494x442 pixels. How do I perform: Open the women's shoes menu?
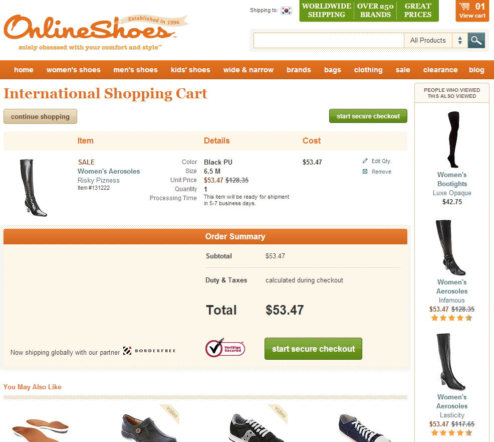click(x=74, y=70)
